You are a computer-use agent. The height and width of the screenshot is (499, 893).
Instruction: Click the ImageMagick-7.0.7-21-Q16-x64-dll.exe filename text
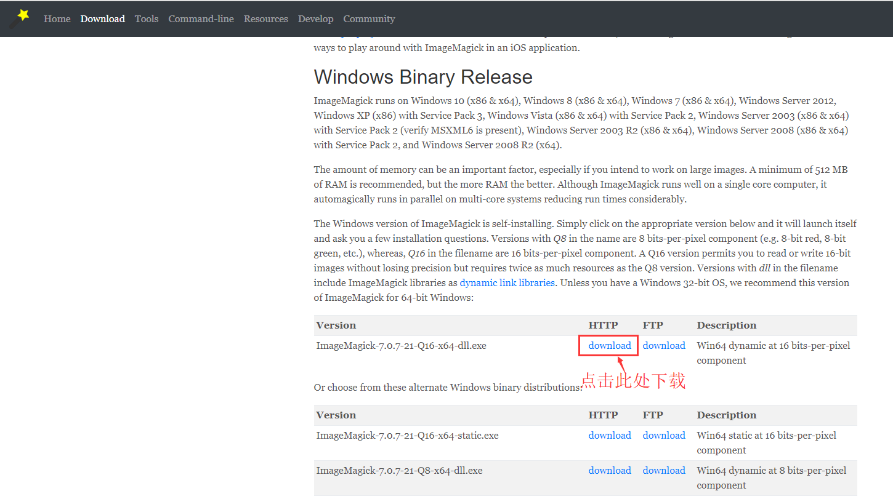[x=401, y=346]
